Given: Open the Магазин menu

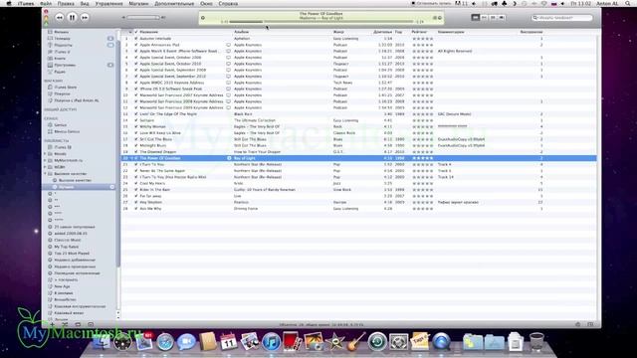Looking at the screenshot, I should (138, 3).
